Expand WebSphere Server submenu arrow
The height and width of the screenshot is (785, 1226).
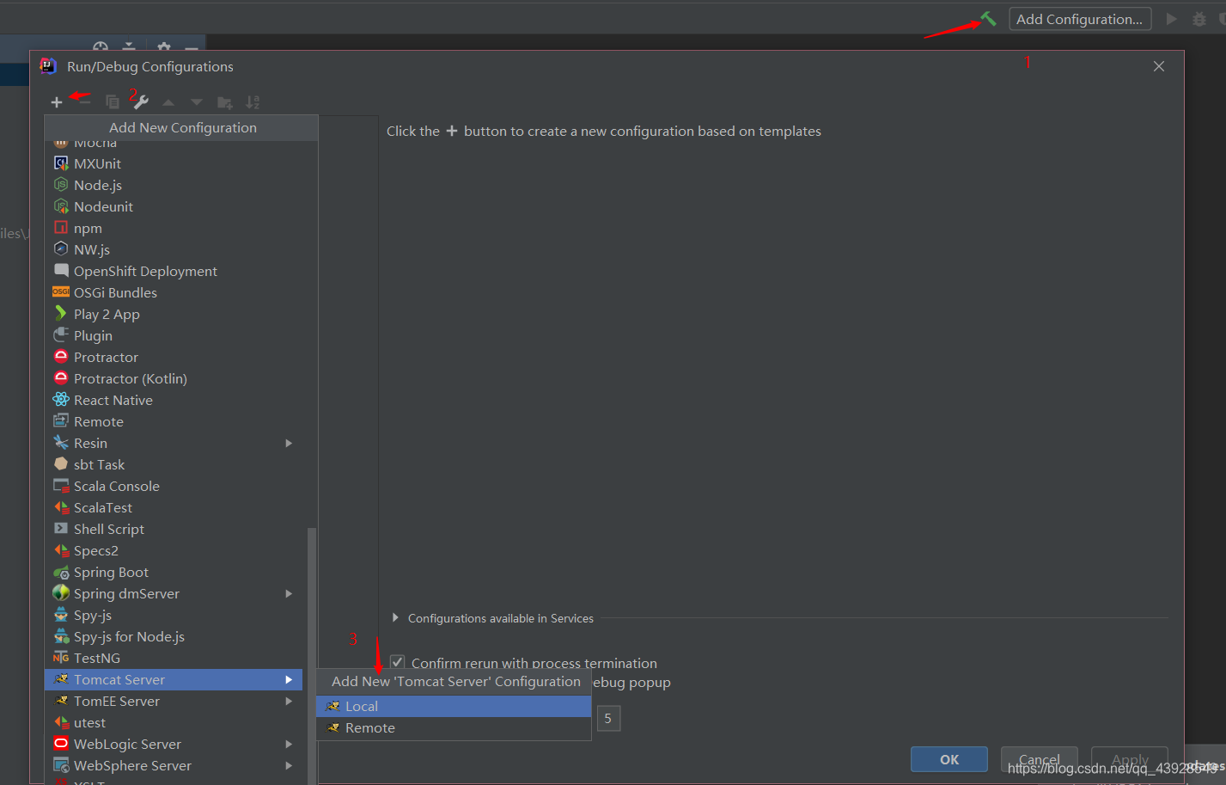[x=289, y=765]
